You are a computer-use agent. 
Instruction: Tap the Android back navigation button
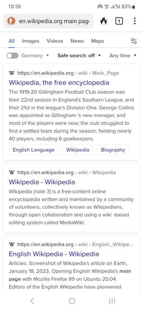point(32,301)
